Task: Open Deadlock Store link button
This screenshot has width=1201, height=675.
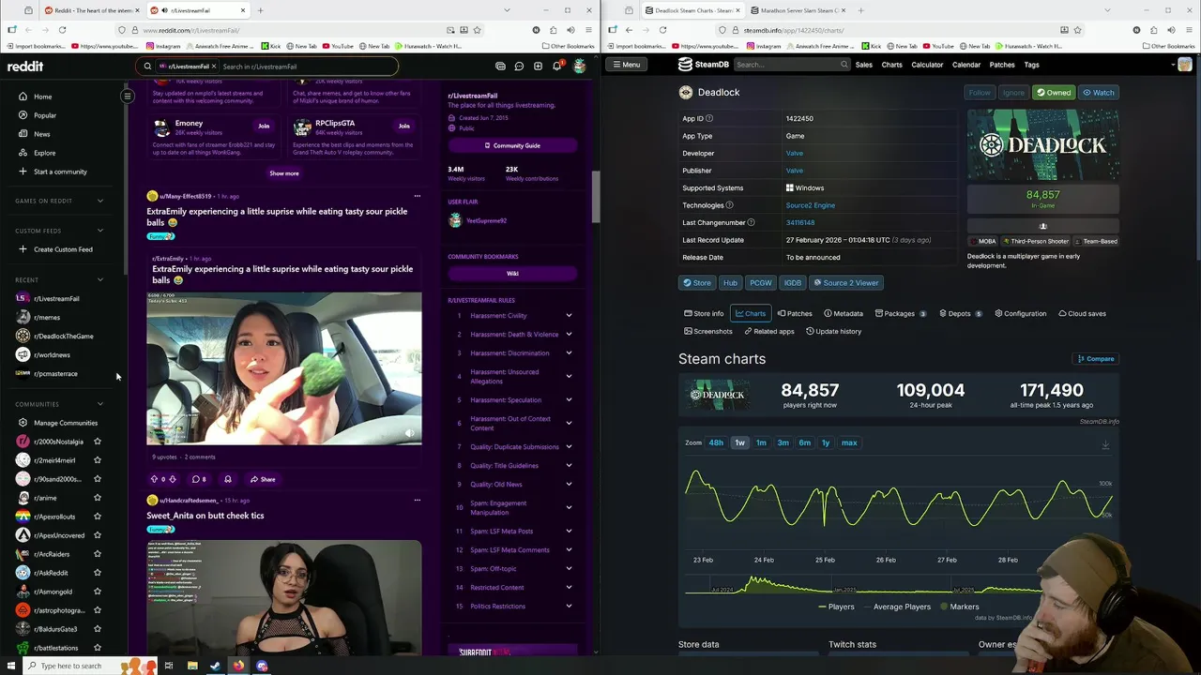Action: coord(696,283)
